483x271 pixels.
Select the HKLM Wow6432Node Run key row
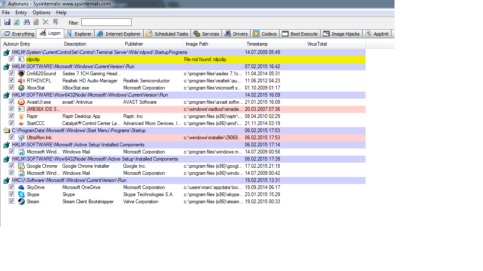pos(184,95)
